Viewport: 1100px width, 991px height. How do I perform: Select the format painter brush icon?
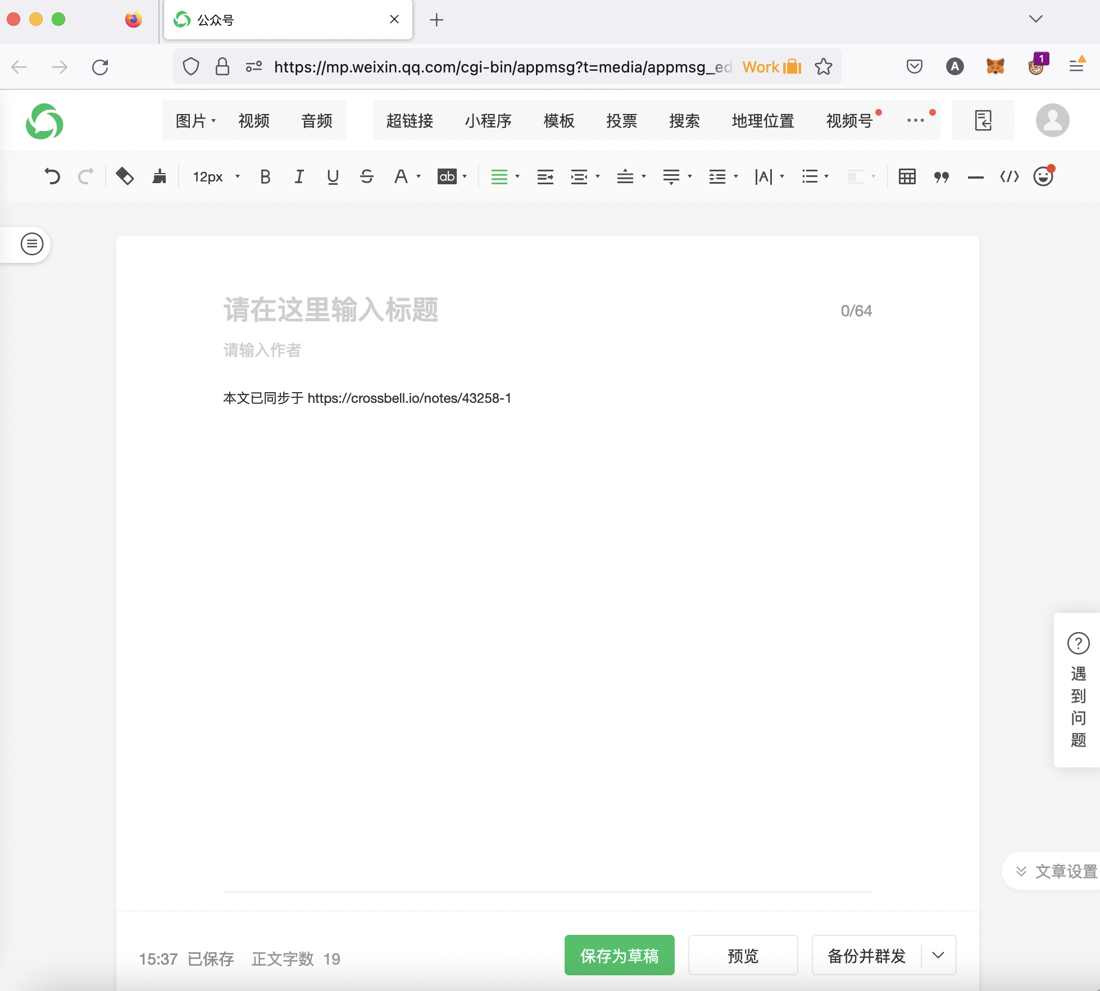(160, 177)
